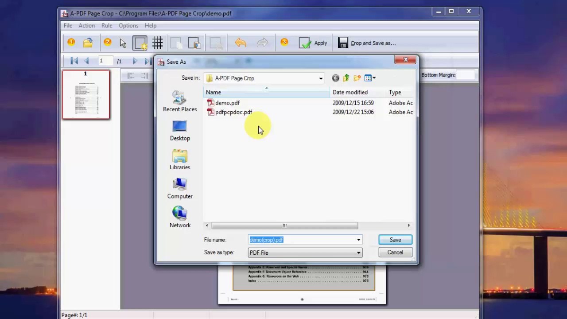The image size is (567, 319).
Task: Select pdfpcpdoc.pdf file in list
Action: pyautogui.click(x=229, y=112)
